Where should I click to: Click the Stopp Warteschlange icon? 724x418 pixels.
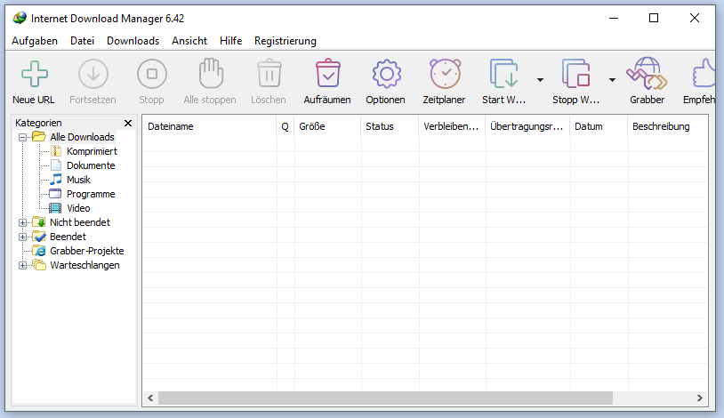(575, 74)
